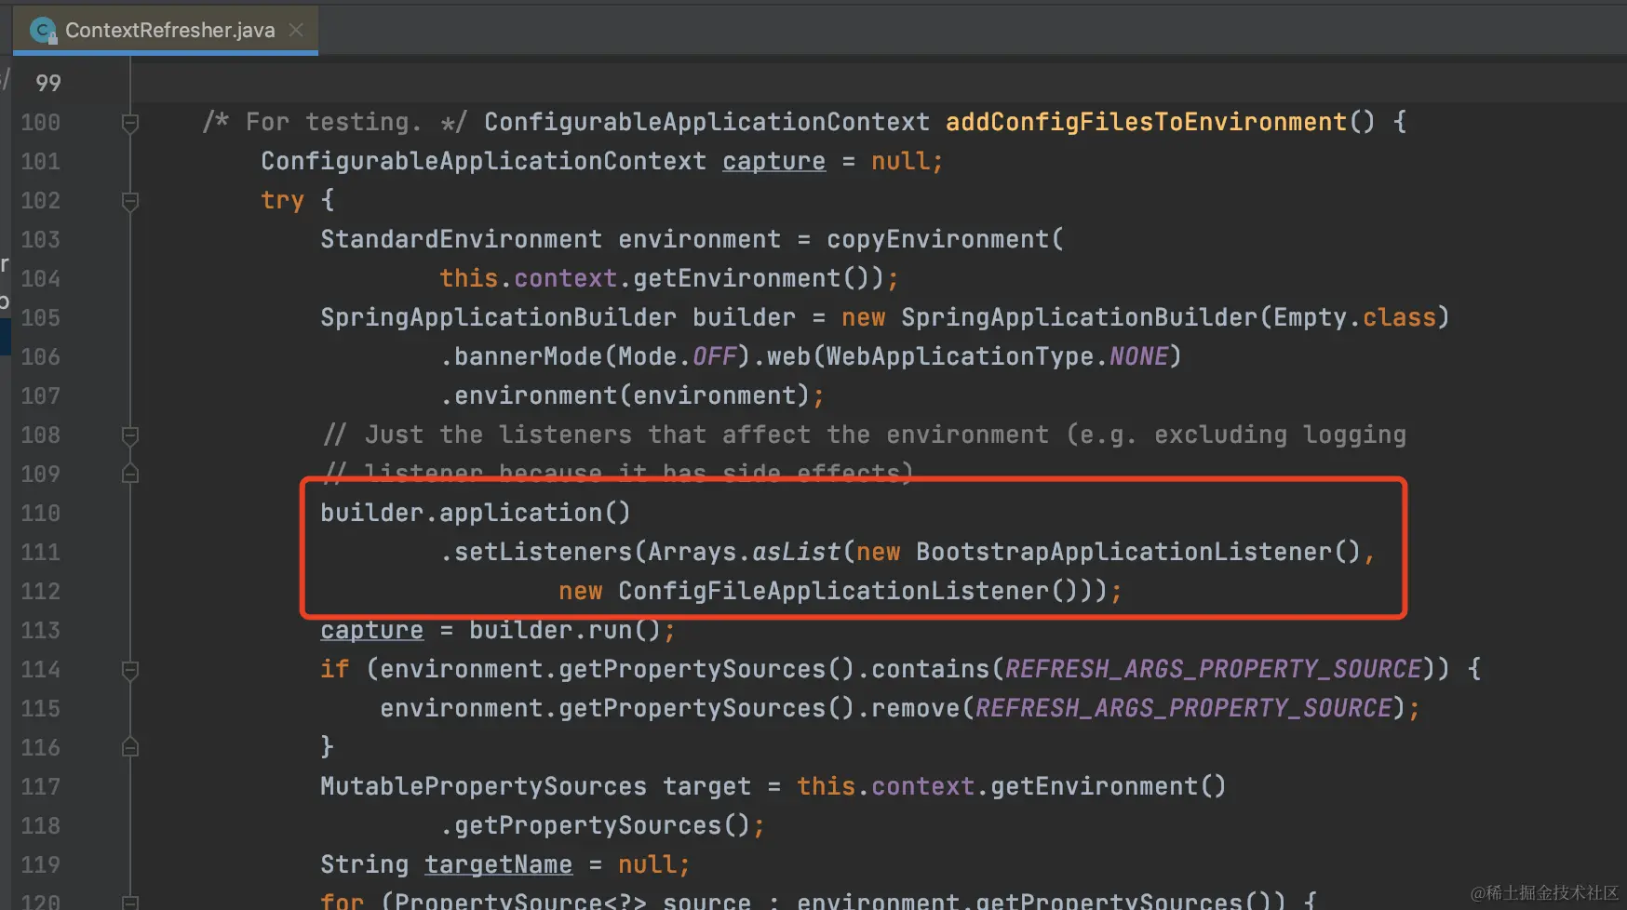Click the SpringApplicationBuilder constructor on line 105
1627x910 pixels.
pos(1080,317)
